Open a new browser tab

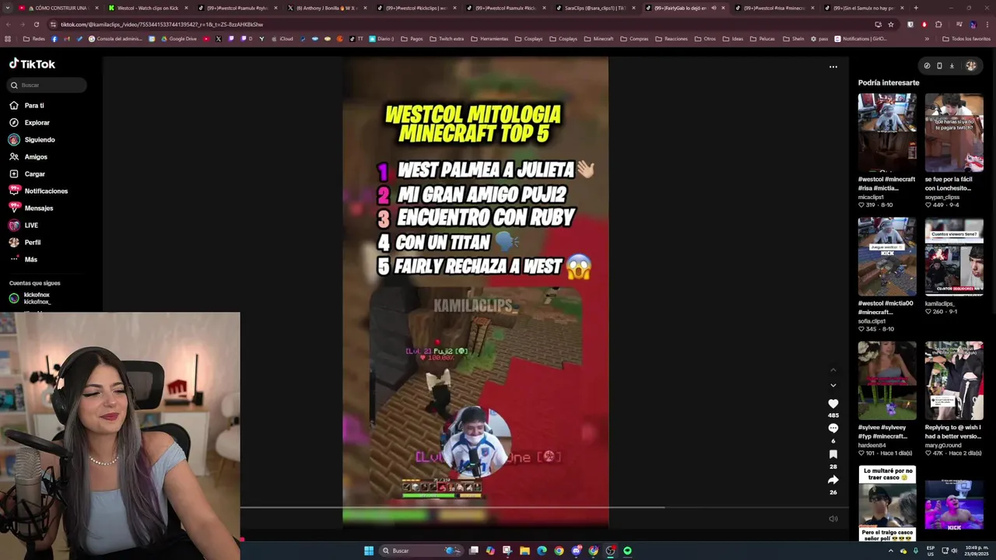click(915, 8)
